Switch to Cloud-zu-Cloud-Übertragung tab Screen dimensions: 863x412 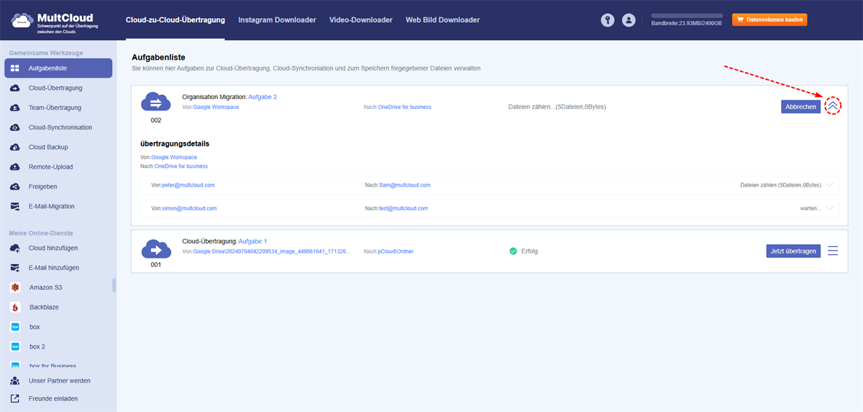(175, 20)
